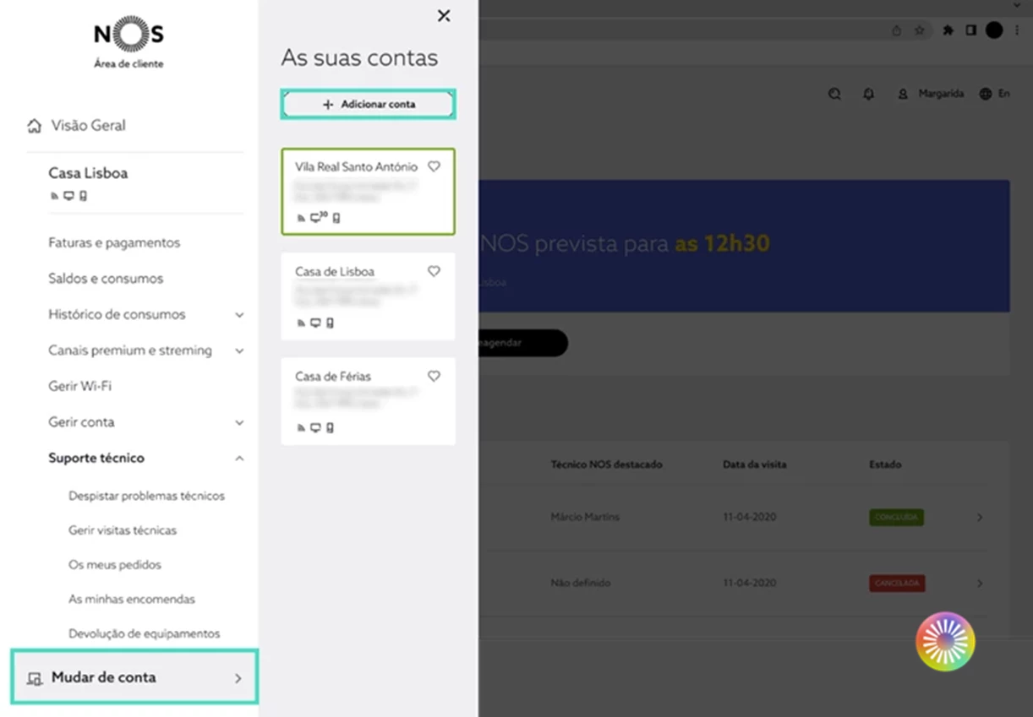Open the browser extensions puzzle icon
Image resolution: width=1033 pixels, height=717 pixels.
(x=948, y=30)
